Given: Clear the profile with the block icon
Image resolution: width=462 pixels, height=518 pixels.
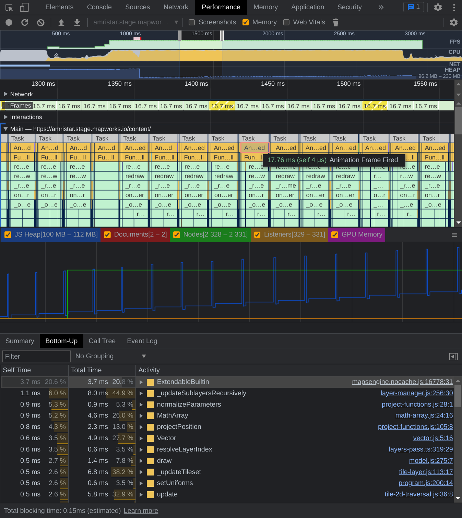Looking at the screenshot, I should pyautogui.click(x=41, y=22).
